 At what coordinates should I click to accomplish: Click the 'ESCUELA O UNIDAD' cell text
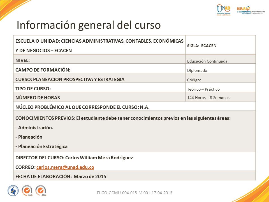[99, 46]
